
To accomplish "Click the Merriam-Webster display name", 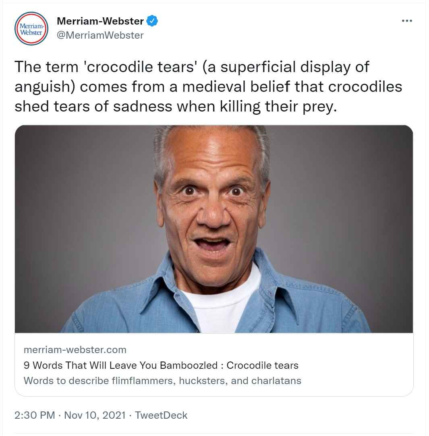I will [x=100, y=21].
